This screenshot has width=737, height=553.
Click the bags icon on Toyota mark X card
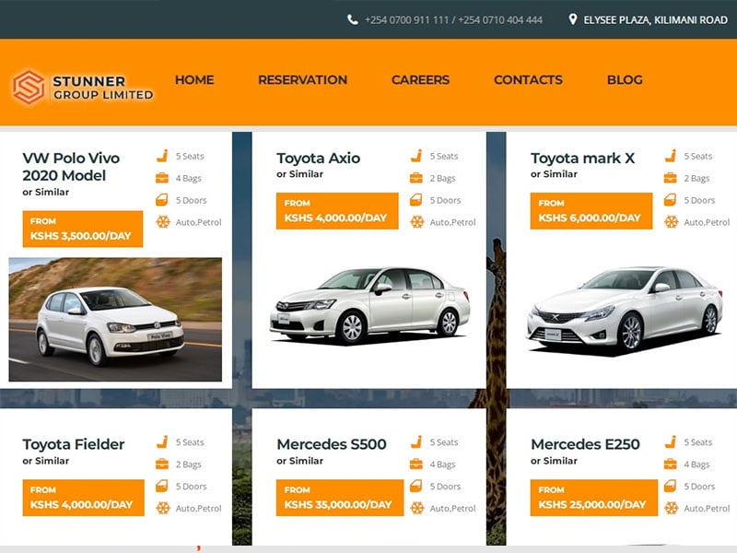coord(671,178)
